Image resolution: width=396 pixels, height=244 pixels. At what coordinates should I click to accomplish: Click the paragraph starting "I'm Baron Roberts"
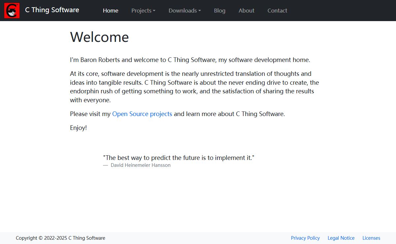pos(190,60)
